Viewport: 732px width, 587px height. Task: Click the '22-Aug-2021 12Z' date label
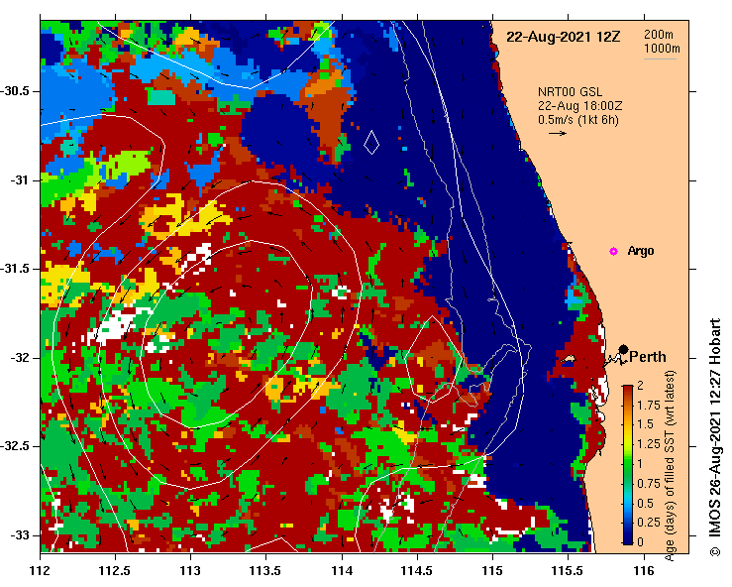tap(564, 37)
